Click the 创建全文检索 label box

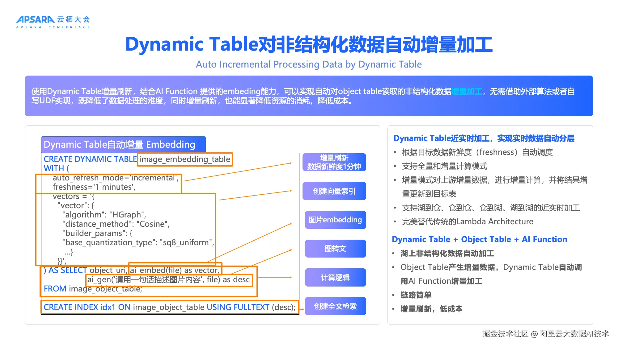335,306
